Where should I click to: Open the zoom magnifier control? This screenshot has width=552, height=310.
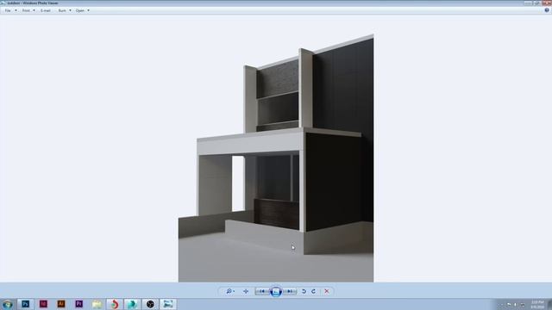[230, 291]
